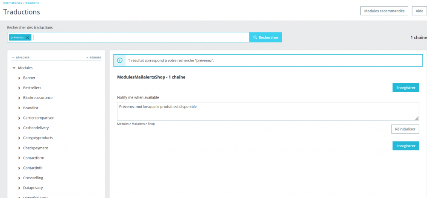Select the Modules tree label

point(25,68)
